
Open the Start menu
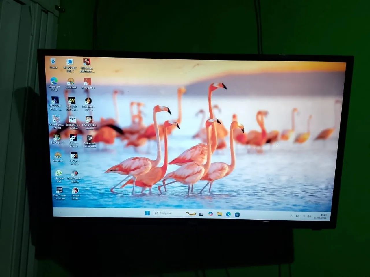[148, 213]
